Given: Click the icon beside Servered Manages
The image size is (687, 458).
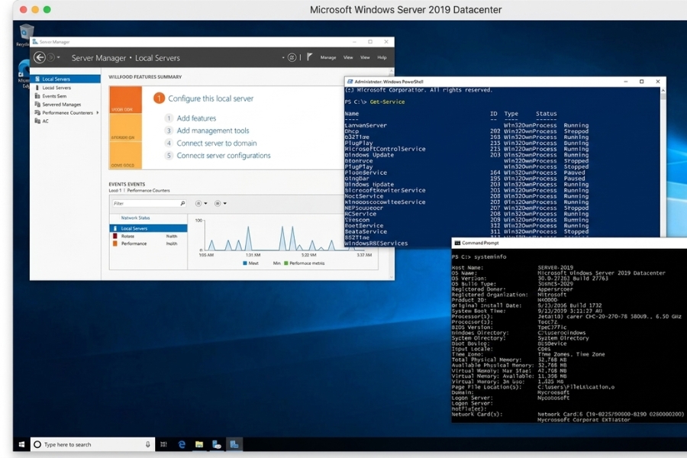Looking at the screenshot, I should tap(37, 105).
